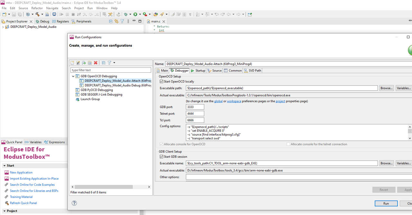Click the Save icon in main toolbar

pos(14,14)
